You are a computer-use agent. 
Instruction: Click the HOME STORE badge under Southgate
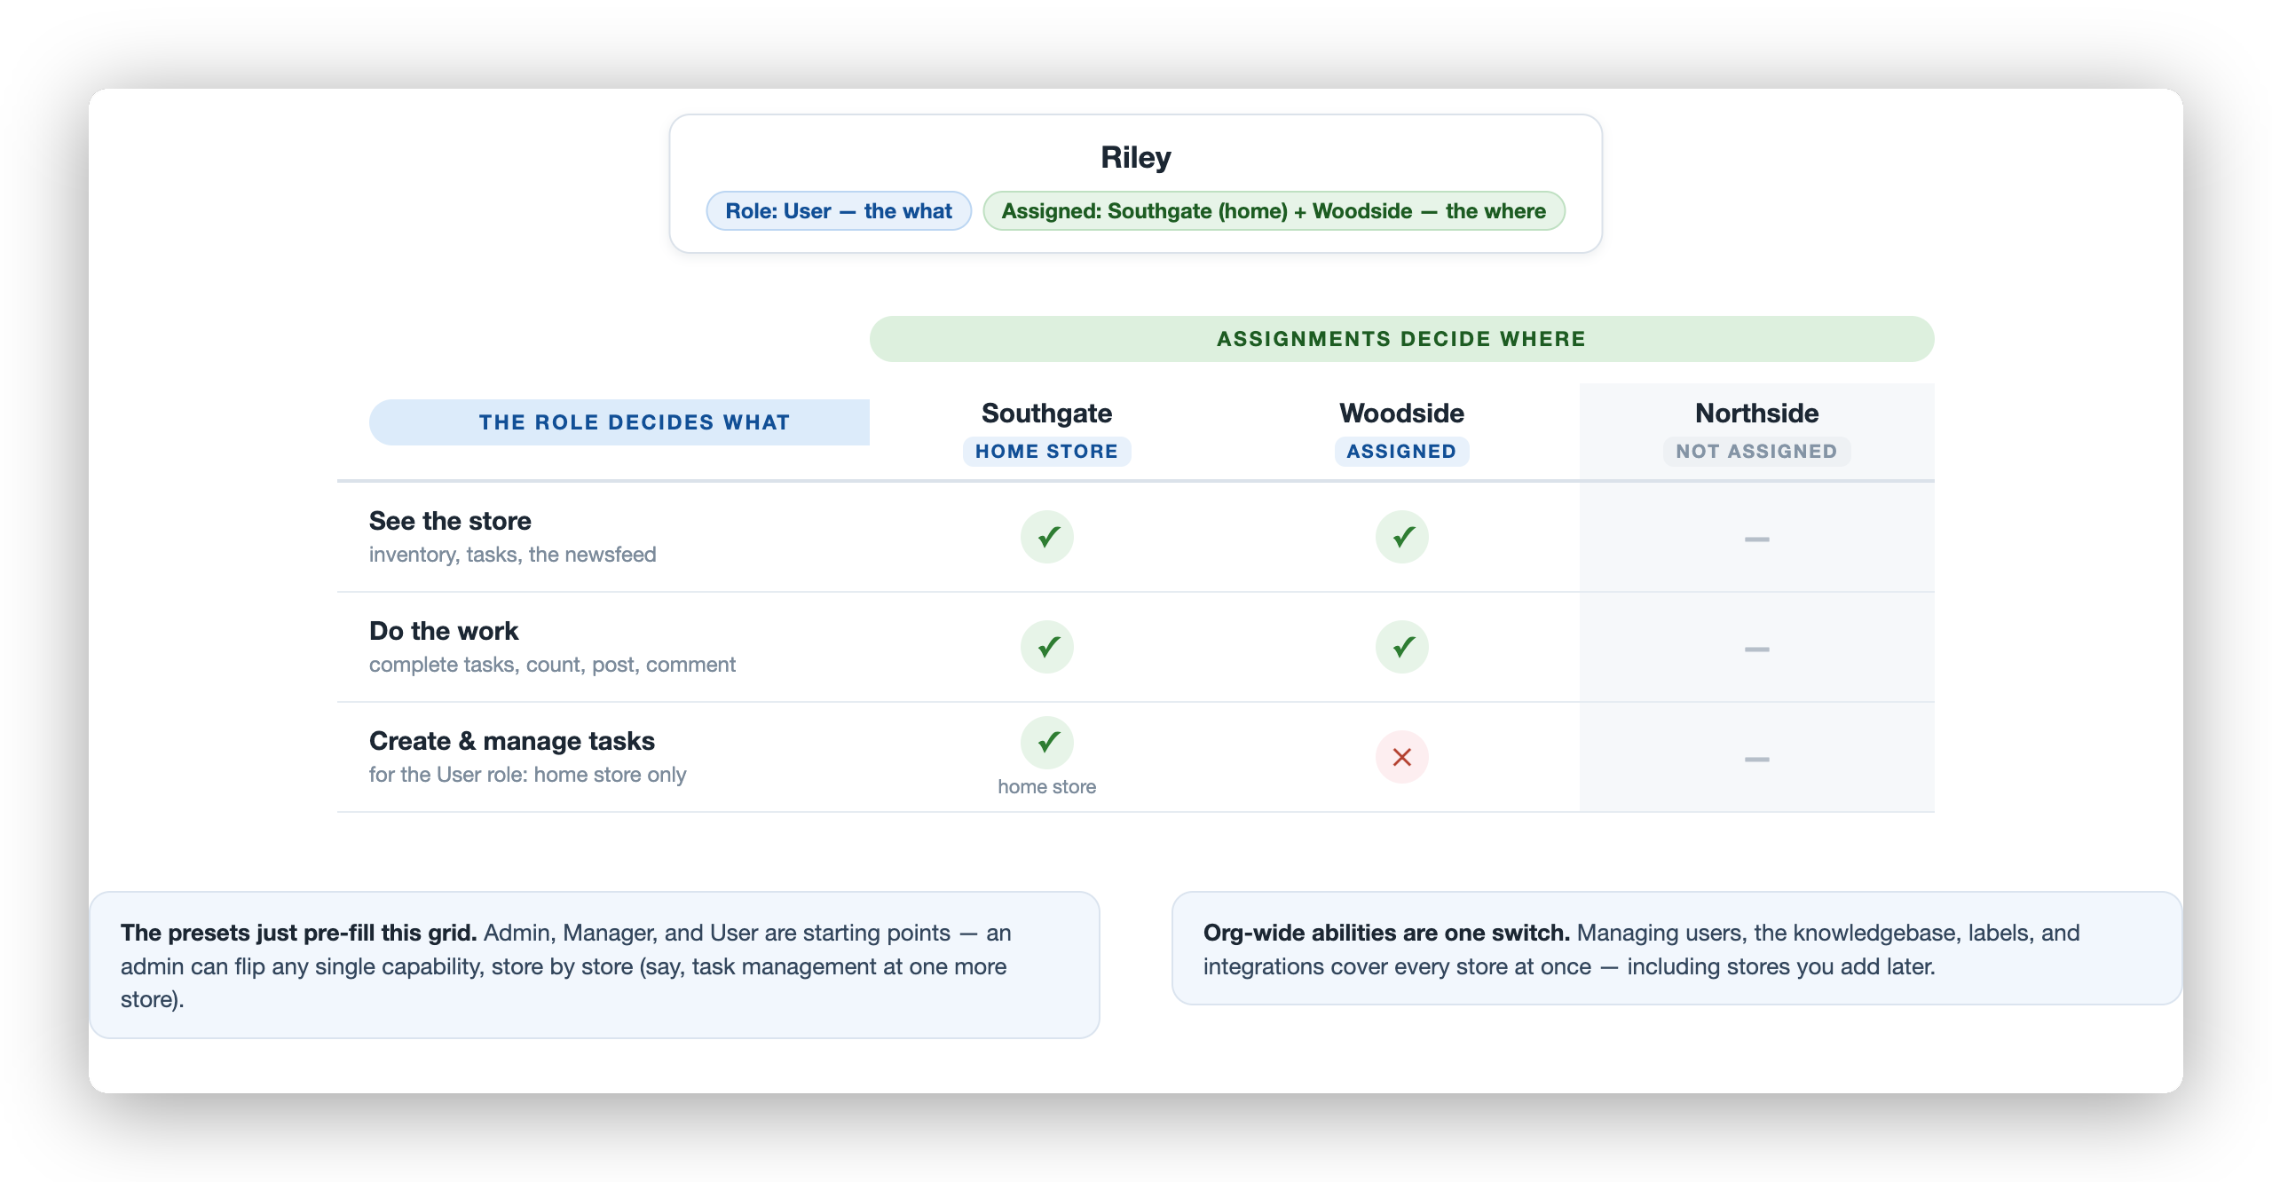click(x=1047, y=451)
